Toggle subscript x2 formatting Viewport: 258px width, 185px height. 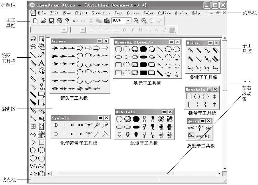[156, 30]
